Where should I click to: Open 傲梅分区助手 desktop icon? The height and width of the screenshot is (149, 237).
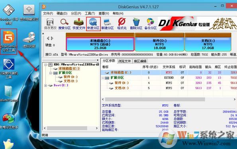pos(9,121)
